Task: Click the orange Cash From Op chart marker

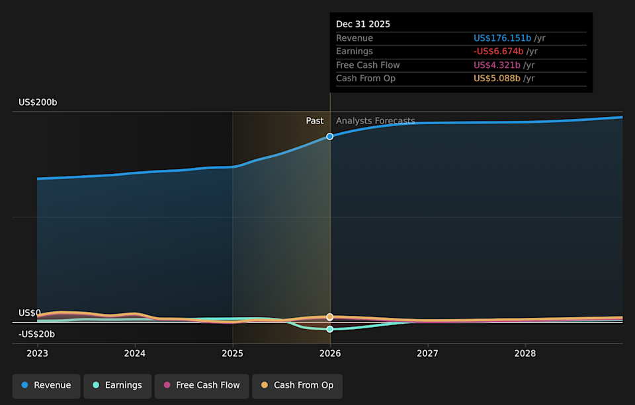Action: pyautogui.click(x=329, y=316)
